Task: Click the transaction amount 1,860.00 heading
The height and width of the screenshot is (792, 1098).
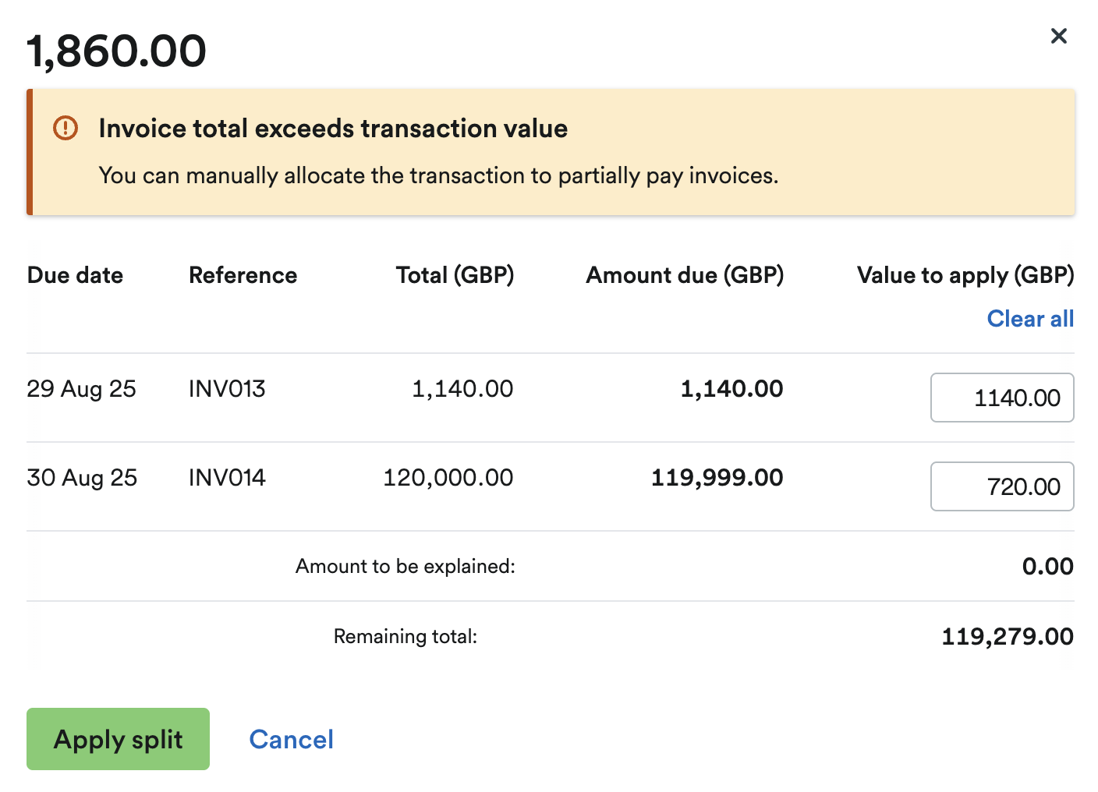Action: tap(116, 51)
